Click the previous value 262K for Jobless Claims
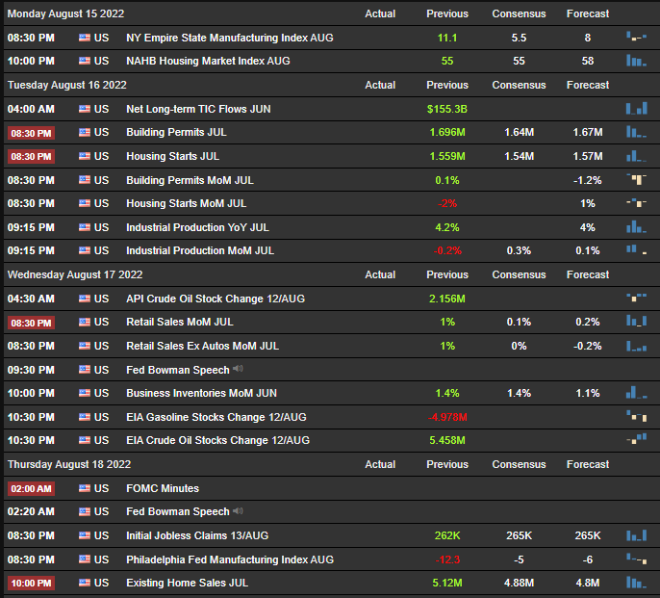Viewport: 660px width, 598px height. point(447,535)
